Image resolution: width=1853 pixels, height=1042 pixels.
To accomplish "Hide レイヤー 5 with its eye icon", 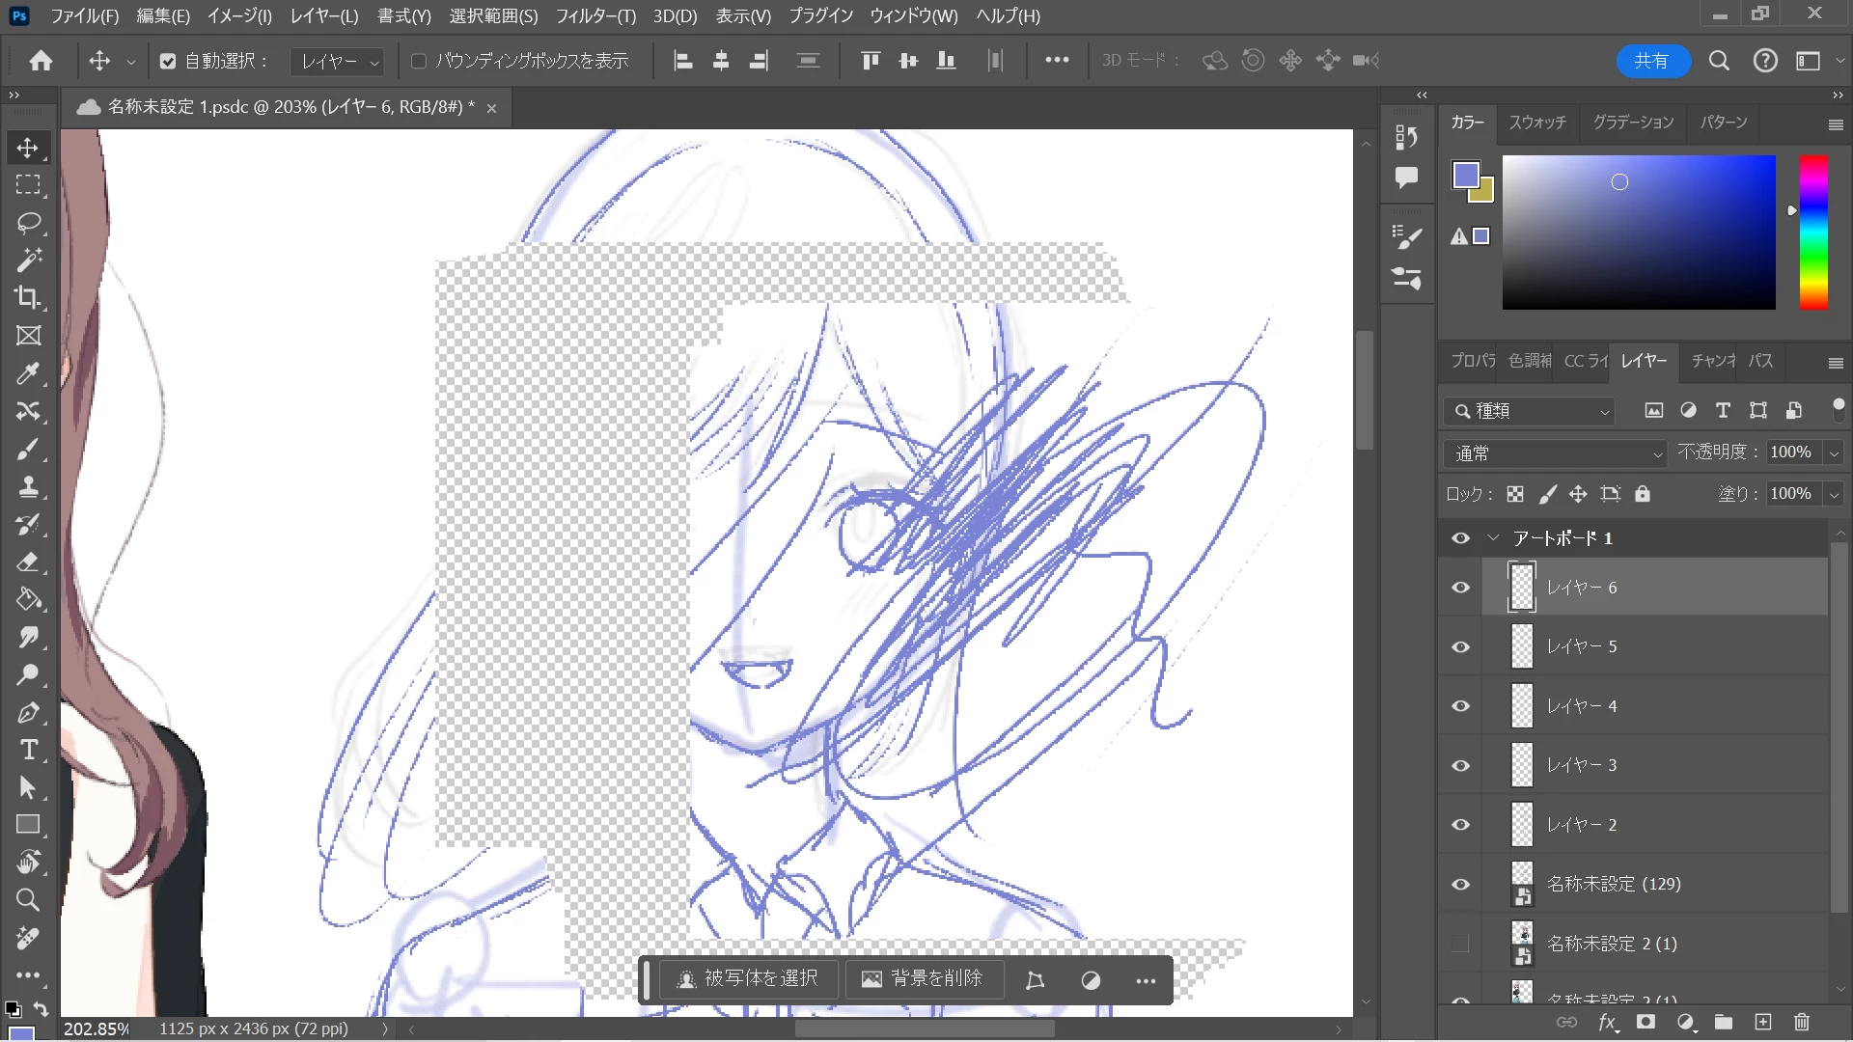I will click(x=1460, y=646).
